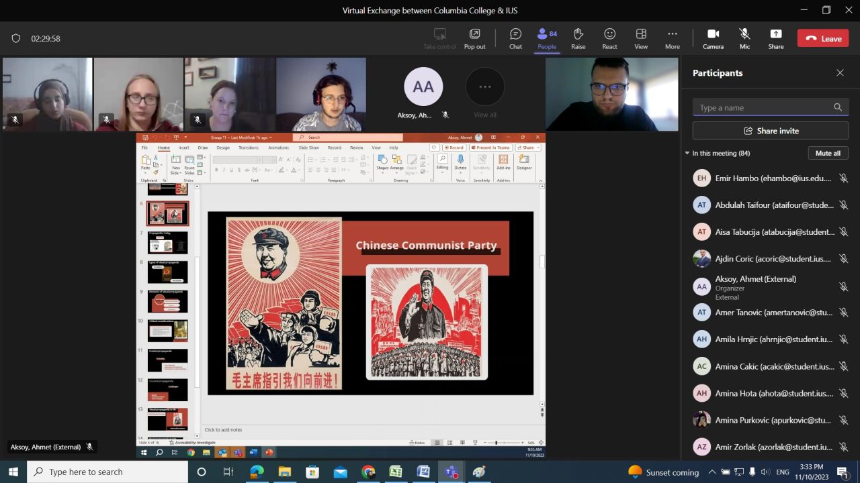Screen dimensions: 860x483
Task: Toggle the People participants panel
Action: 546,38
